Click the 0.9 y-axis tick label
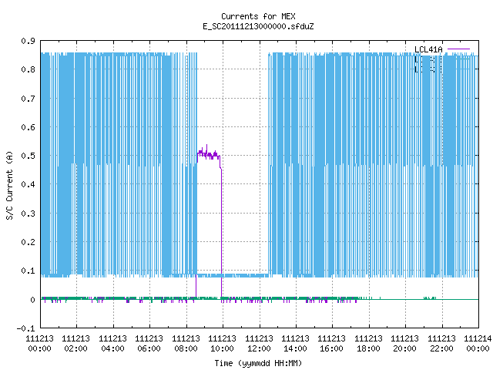 [x=28, y=41]
